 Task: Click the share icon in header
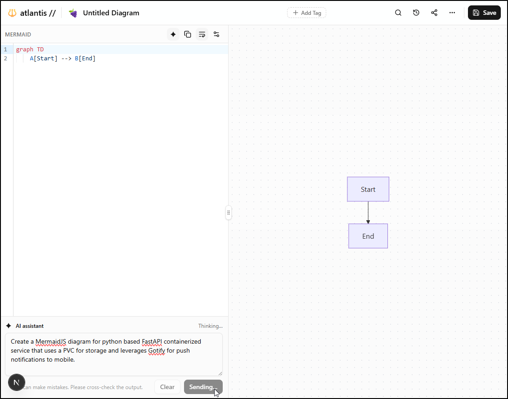(x=434, y=13)
